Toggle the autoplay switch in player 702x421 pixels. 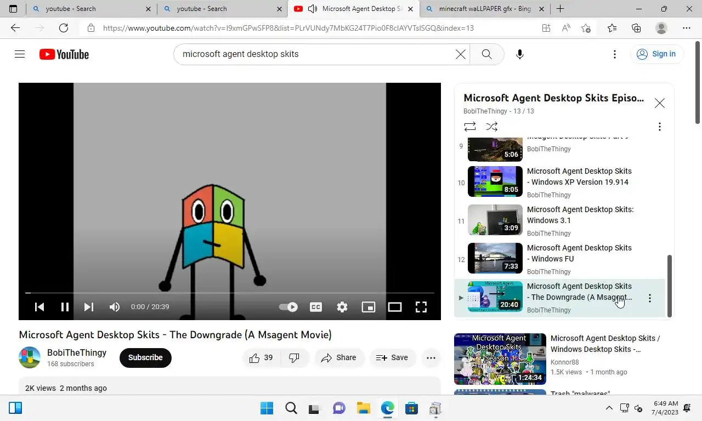(x=288, y=307)
